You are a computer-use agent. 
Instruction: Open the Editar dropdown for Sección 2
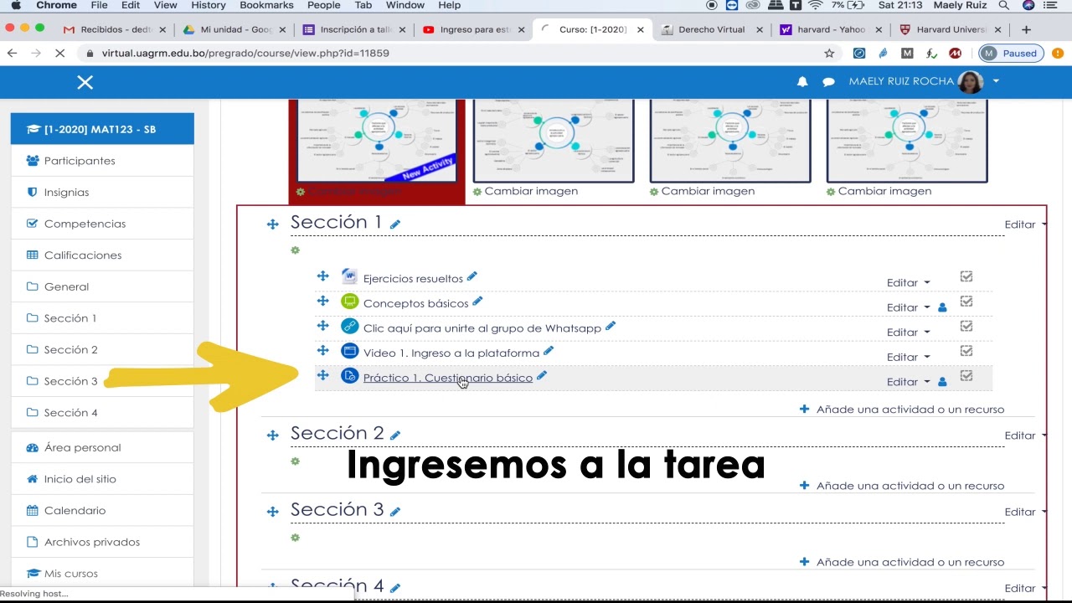[x=1025, y=435]
